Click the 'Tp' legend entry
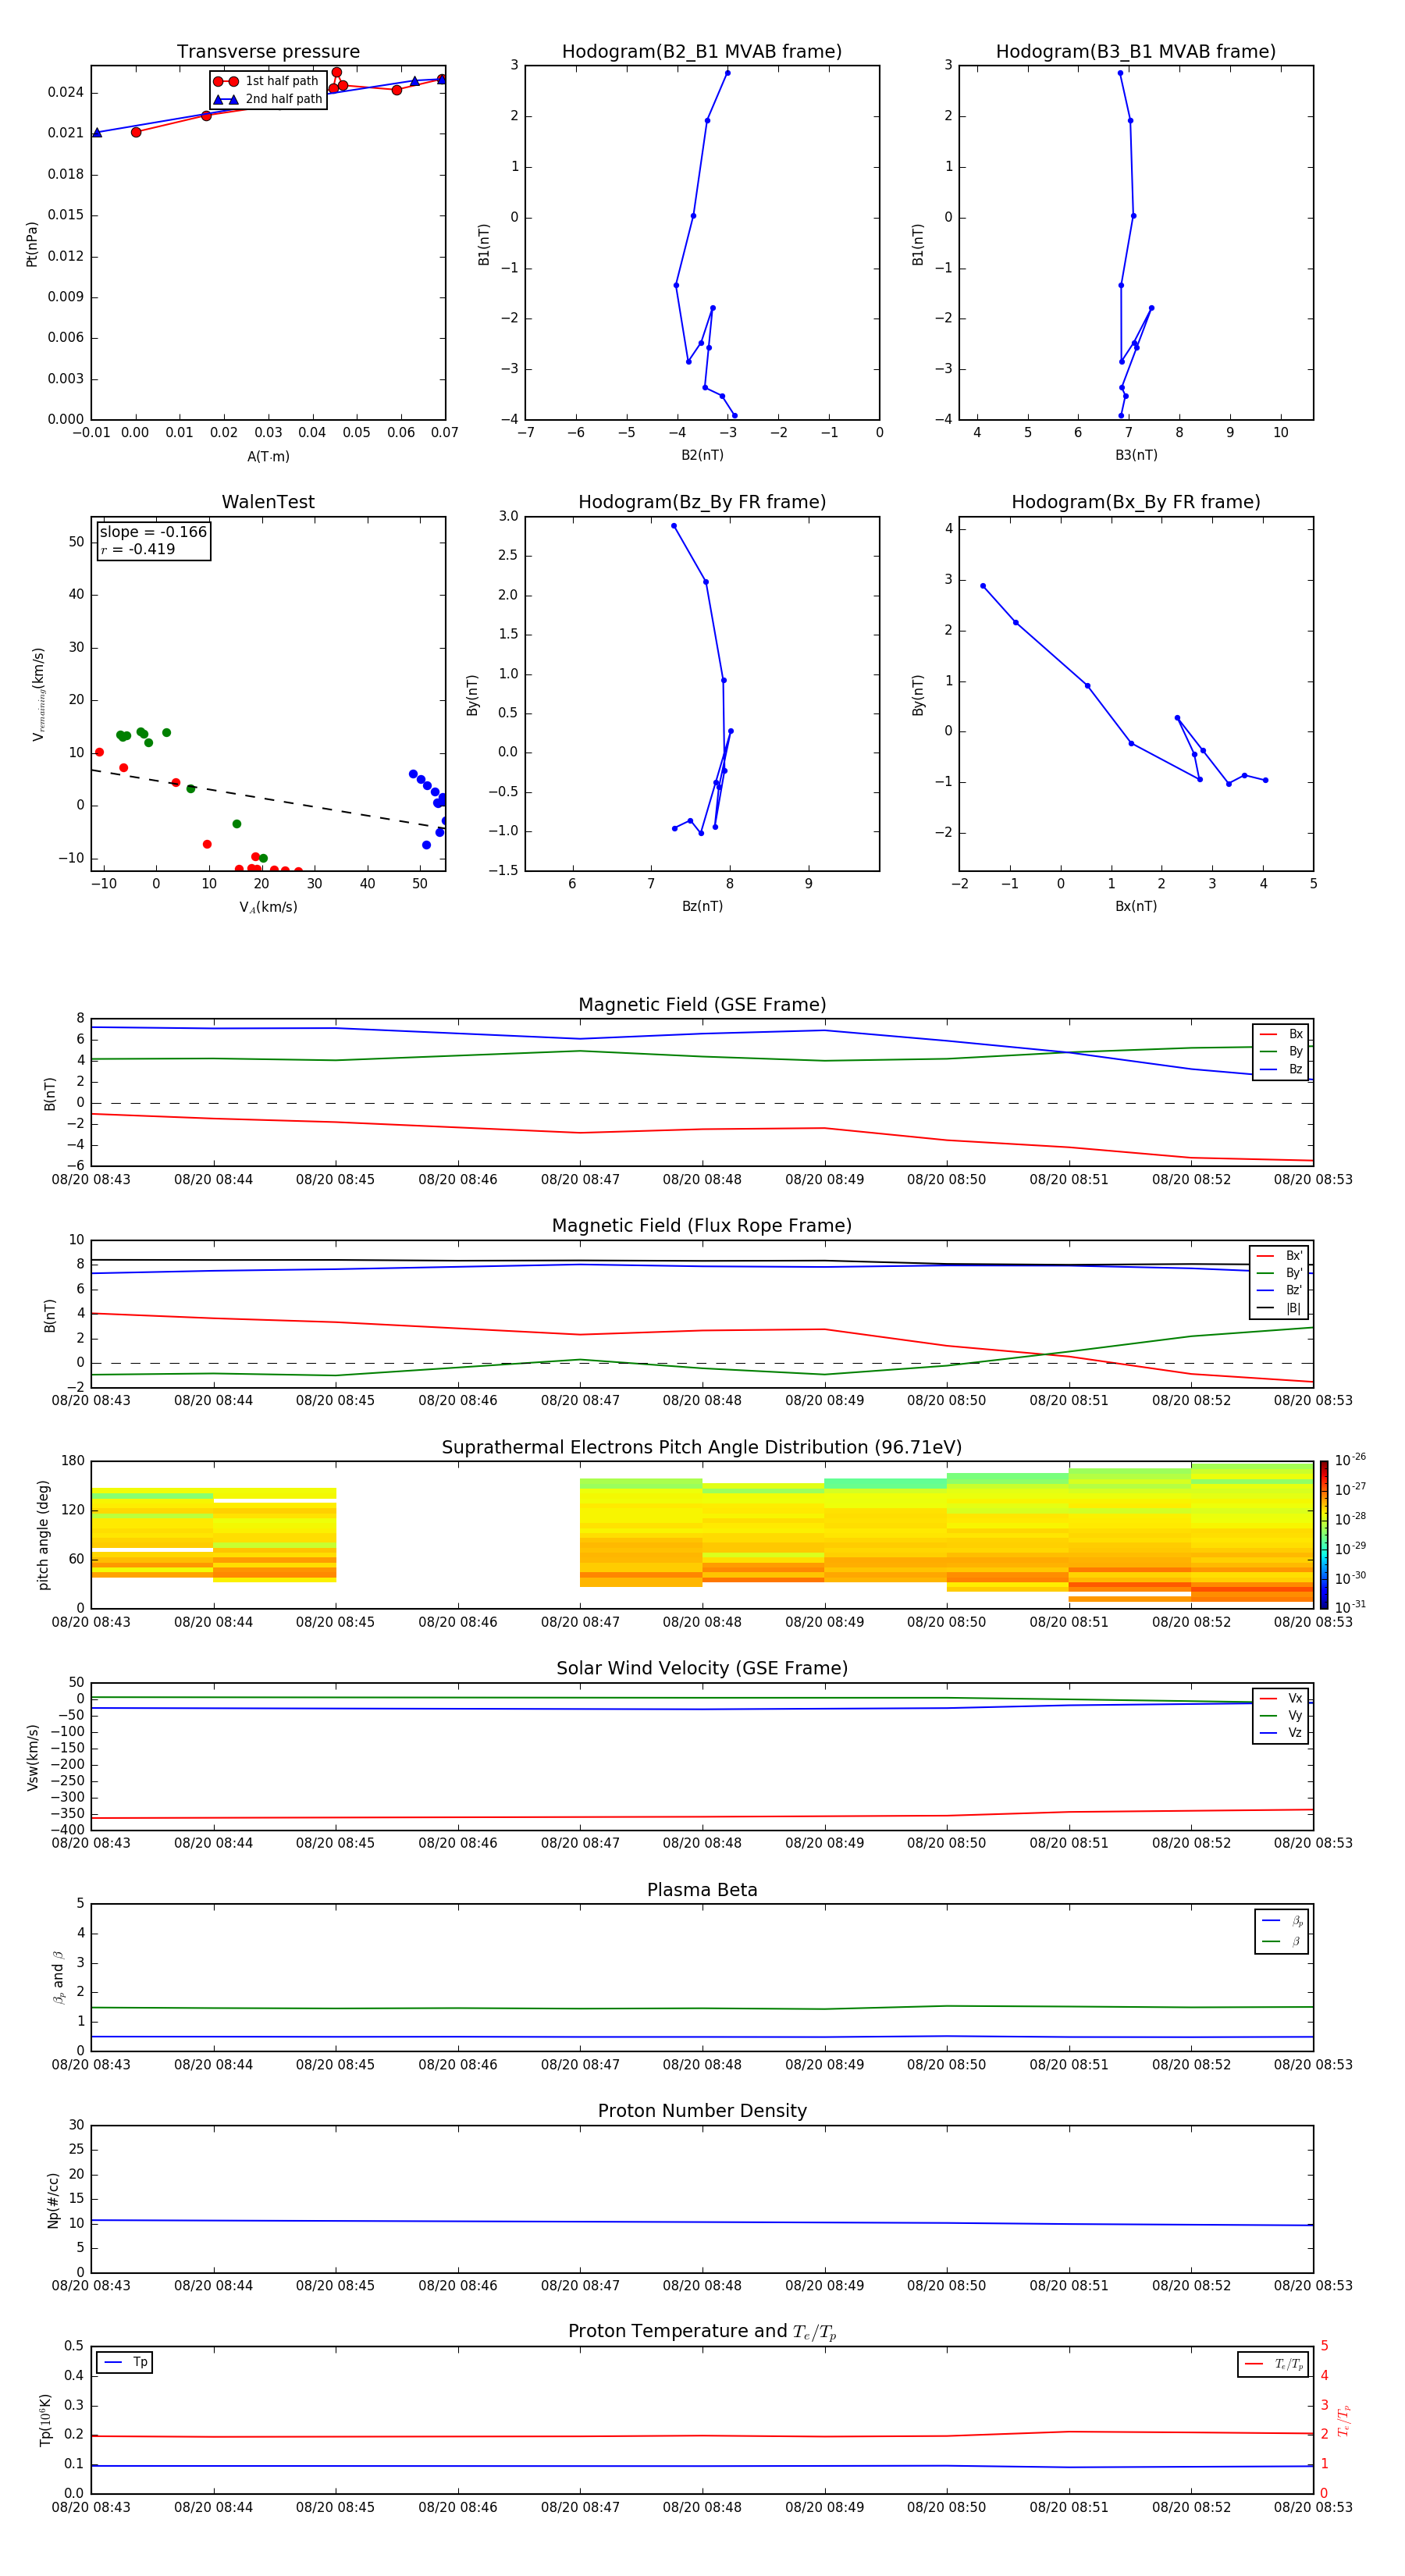Viewport: 1405px width, 2576px height. point(125,2362)
